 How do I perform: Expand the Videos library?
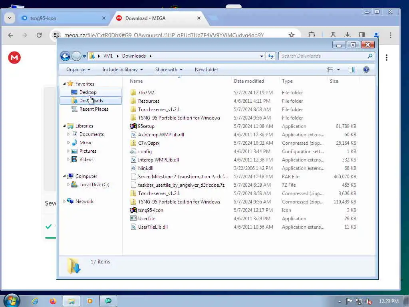click(68, 159)
